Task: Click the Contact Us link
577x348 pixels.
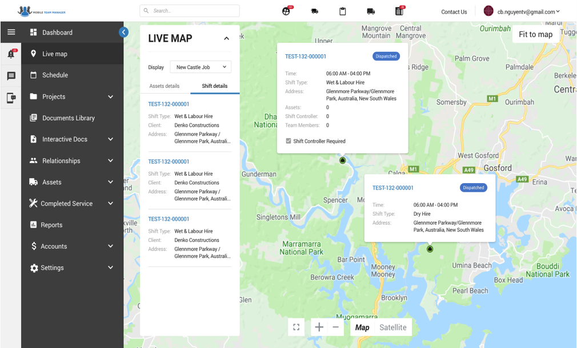Action: 454,12
